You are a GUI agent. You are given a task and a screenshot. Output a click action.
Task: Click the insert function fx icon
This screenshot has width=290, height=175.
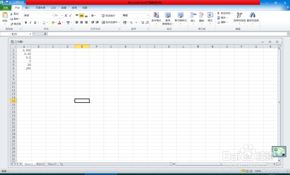45,34
